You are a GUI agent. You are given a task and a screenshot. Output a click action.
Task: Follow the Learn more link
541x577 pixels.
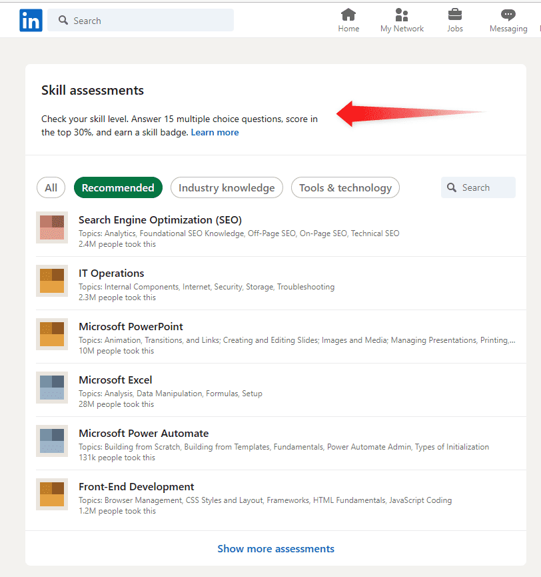[215, 133]
